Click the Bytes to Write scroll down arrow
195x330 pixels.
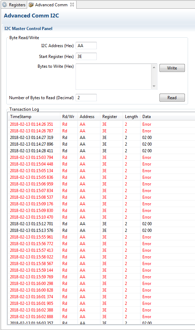click(x=154, y=86)
